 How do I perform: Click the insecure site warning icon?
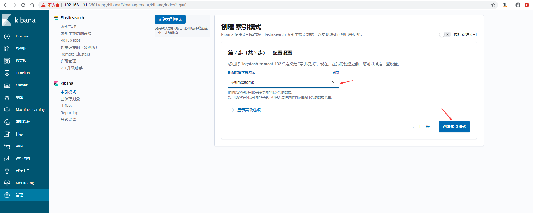(x=43, y=5)
